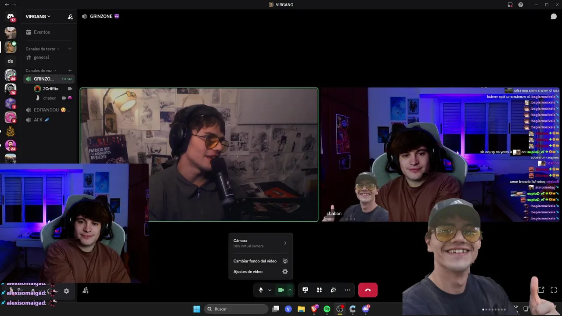Click the Buscar taskbar search box
The width and height of the screenshot is (562, 316).
pyautogui.click(x=237, y=309)
